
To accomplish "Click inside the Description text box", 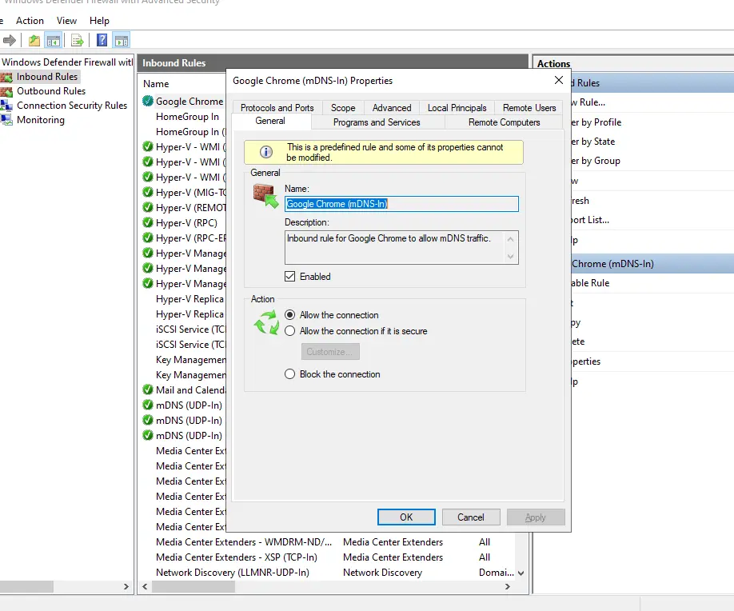I will [395, 247].
